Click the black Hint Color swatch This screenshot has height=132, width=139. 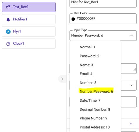pyautogui.click(x=73, y=19)
